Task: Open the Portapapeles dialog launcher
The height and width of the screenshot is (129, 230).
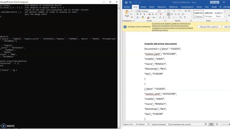Action: click(x=134, y=21)
